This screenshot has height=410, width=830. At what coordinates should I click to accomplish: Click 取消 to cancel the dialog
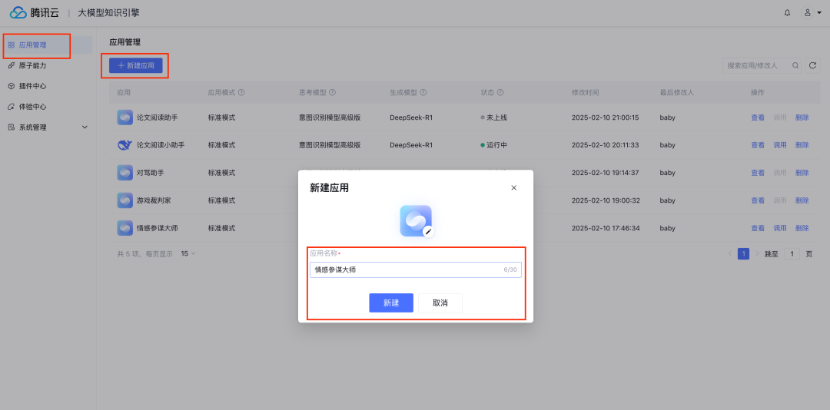(440, 303)
